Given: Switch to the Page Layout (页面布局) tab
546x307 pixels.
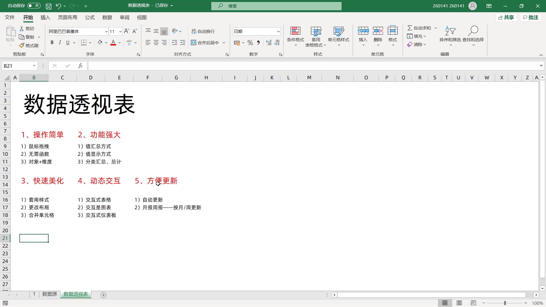Looking at the screenshot, I should tap(67, 18).
